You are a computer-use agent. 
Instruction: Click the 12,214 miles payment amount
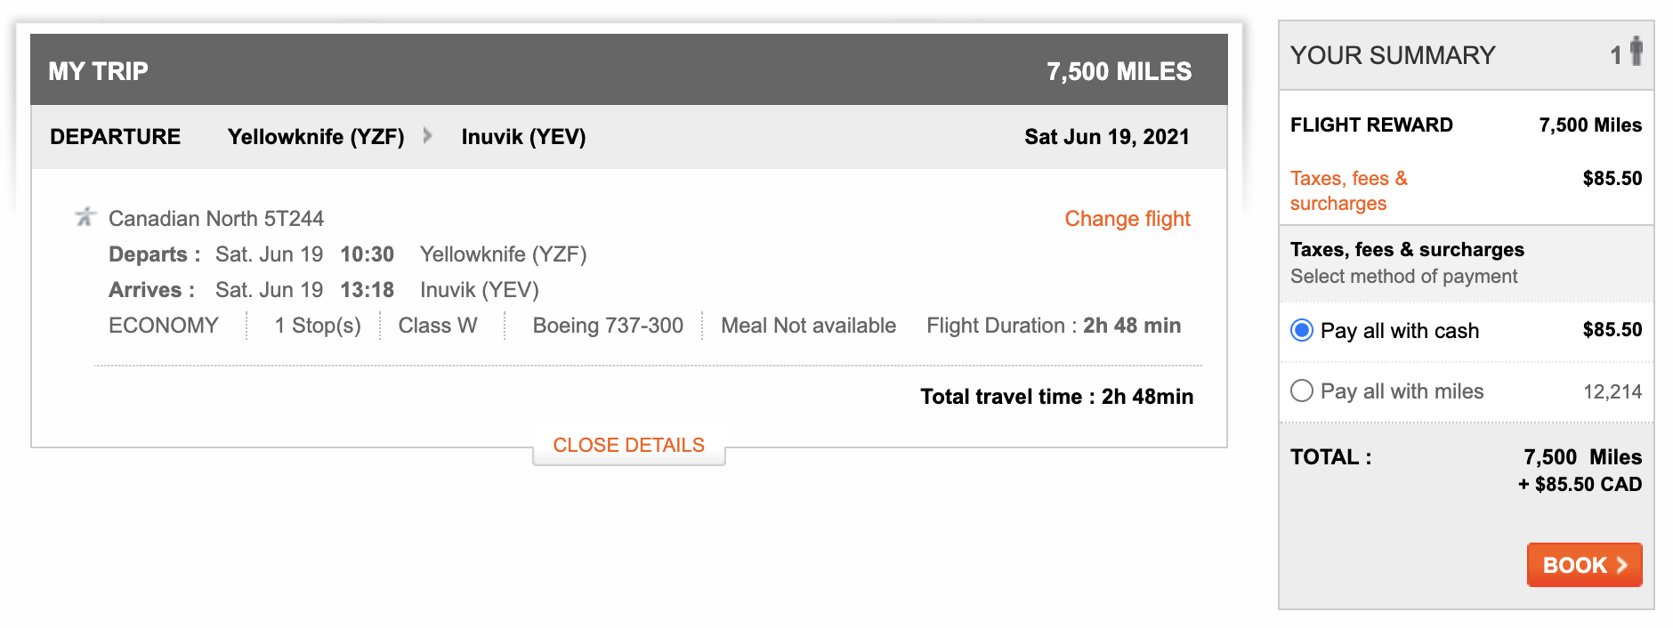pyautogui.click(x=1612, y=392)
